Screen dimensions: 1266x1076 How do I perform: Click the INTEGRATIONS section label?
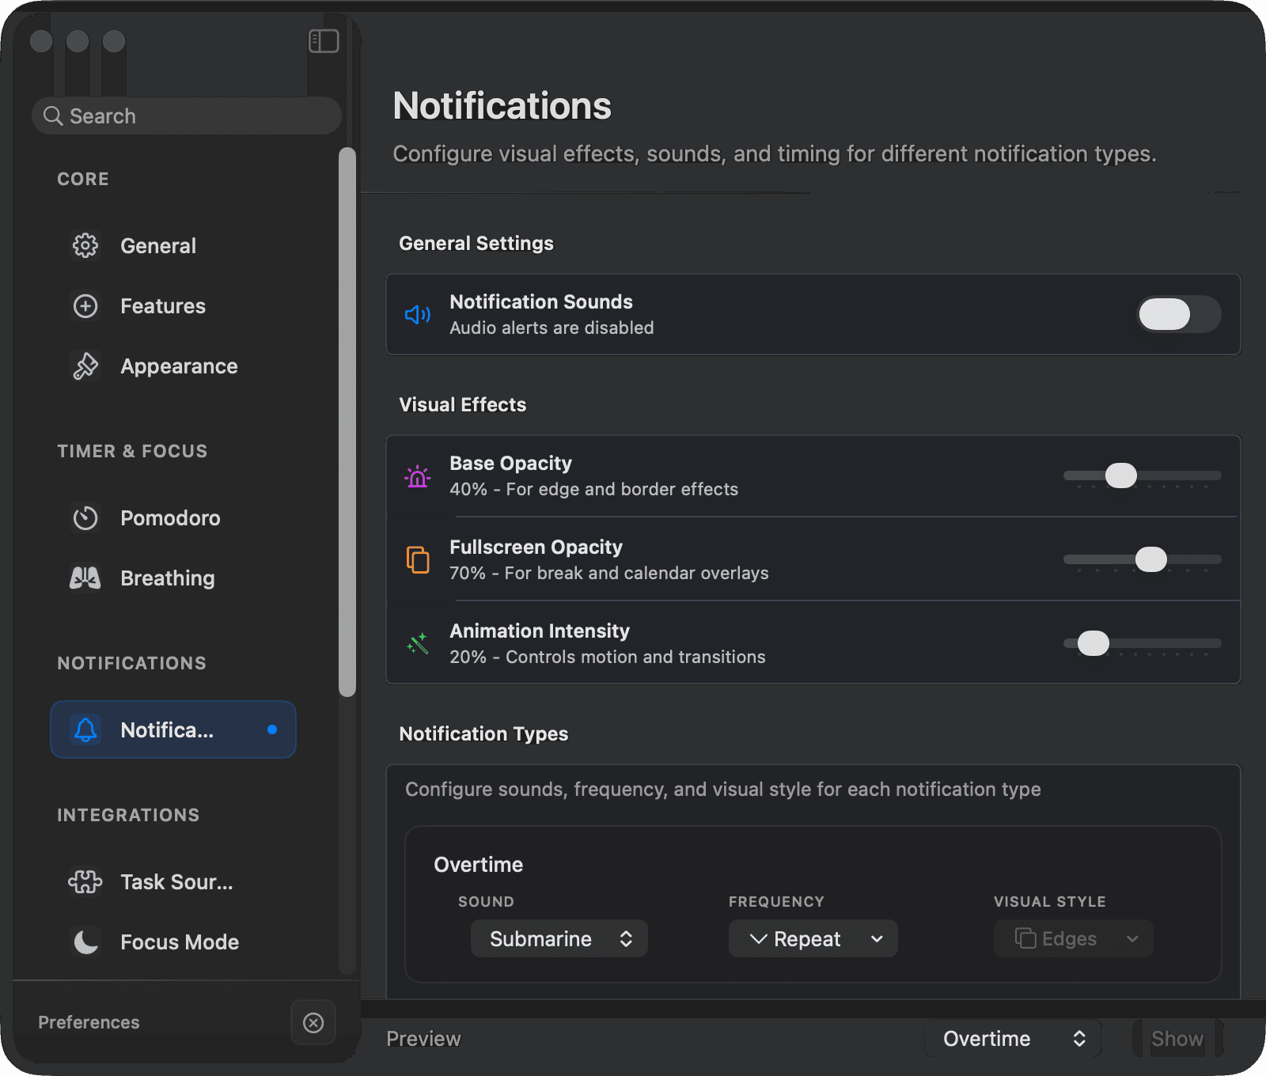point(128,815)
